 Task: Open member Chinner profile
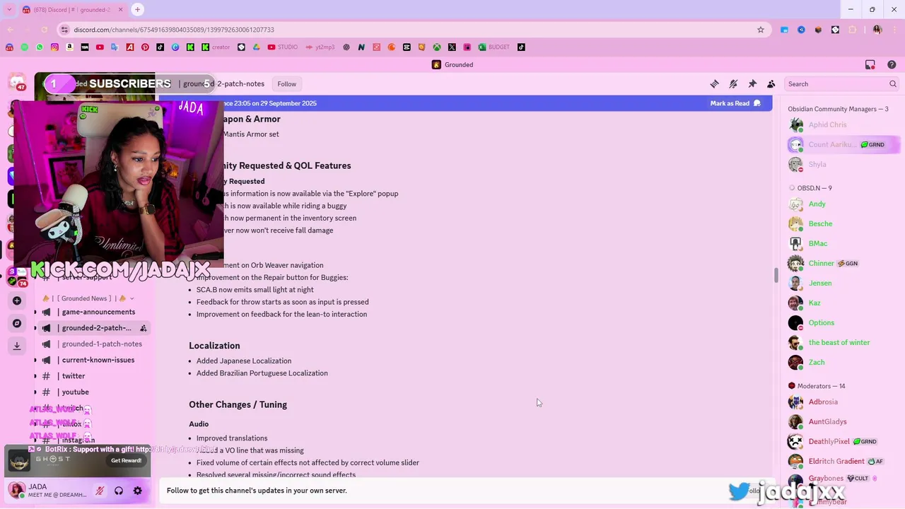[x=843, y=263]
